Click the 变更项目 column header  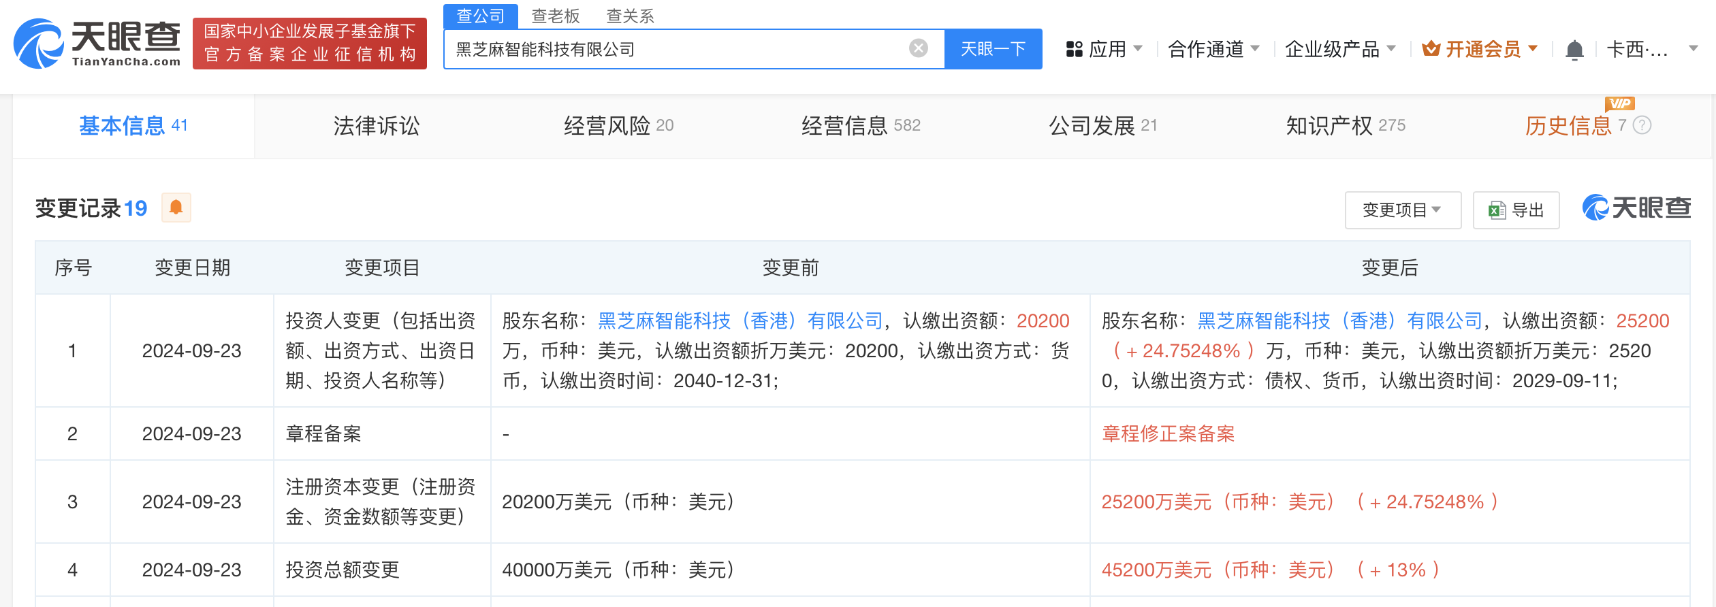point(382,267)
